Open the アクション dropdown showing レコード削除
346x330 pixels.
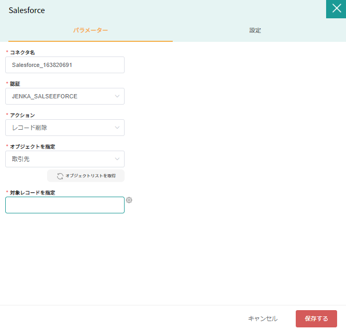[x=65, y=128]
